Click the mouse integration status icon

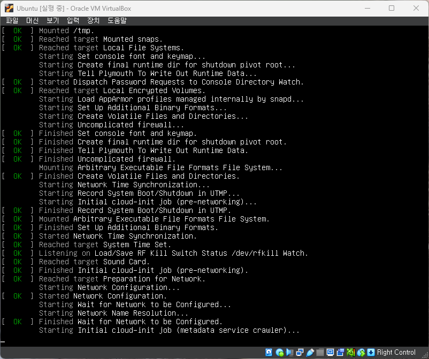361,353
